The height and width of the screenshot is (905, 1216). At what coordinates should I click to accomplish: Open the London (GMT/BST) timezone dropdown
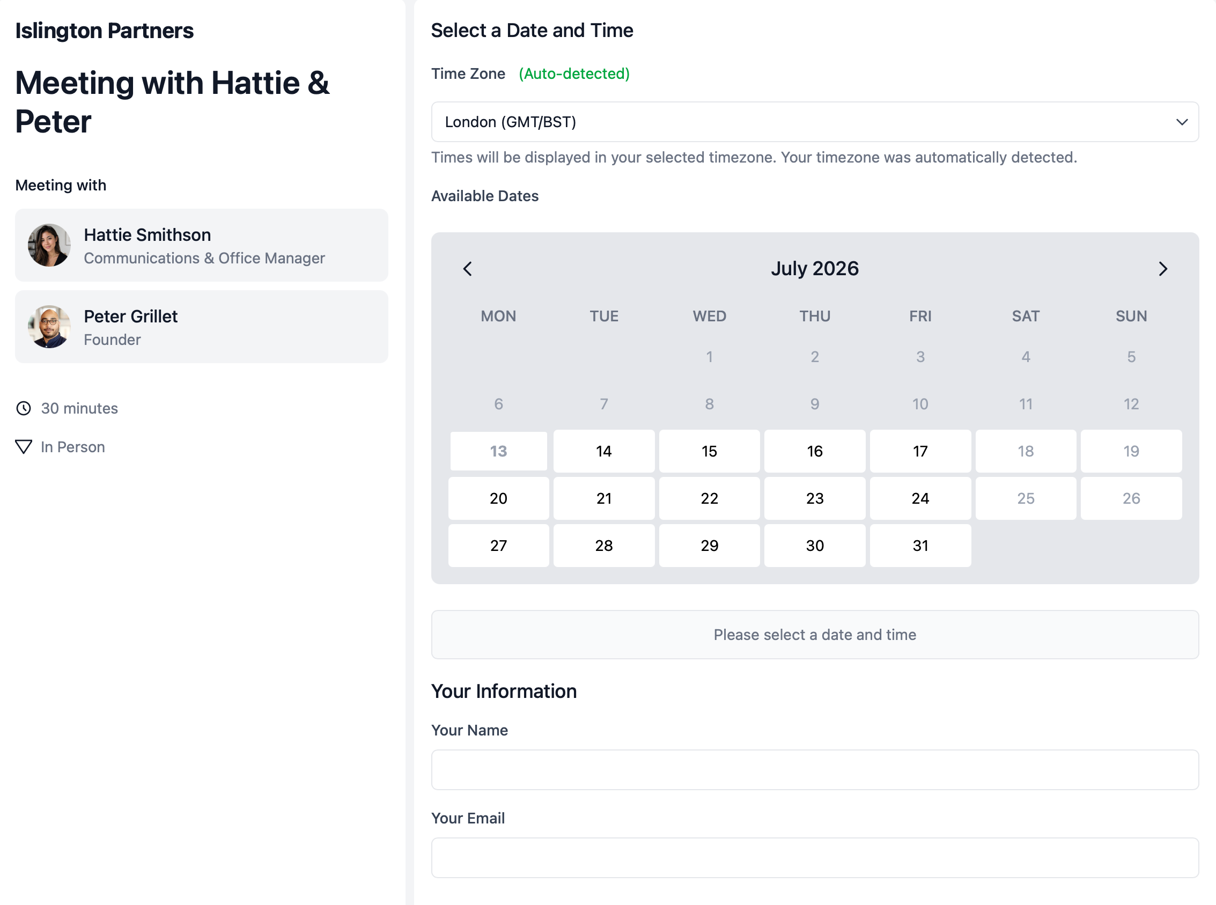[x=814, y=122]
